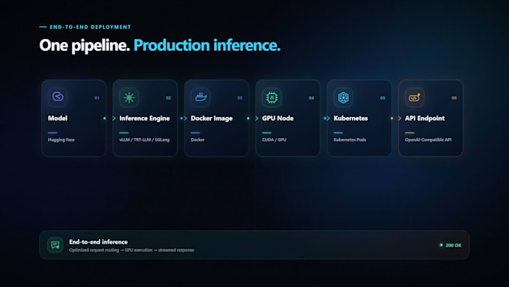Click arrow between GPU Node and Kubernetes
This screenshot has height=287, width=509.
point(328,118)
